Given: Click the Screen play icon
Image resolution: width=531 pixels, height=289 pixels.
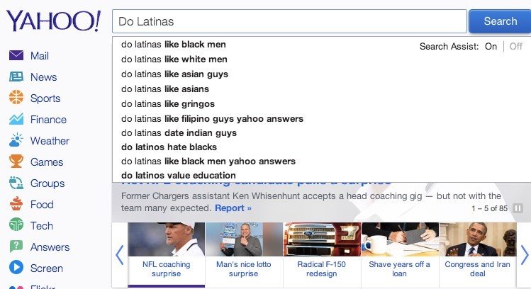Looking at the screenshot, I should tap(16, 268).
